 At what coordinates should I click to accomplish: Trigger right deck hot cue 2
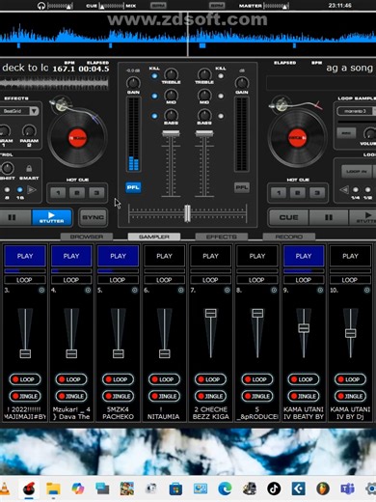pos(298,193)
